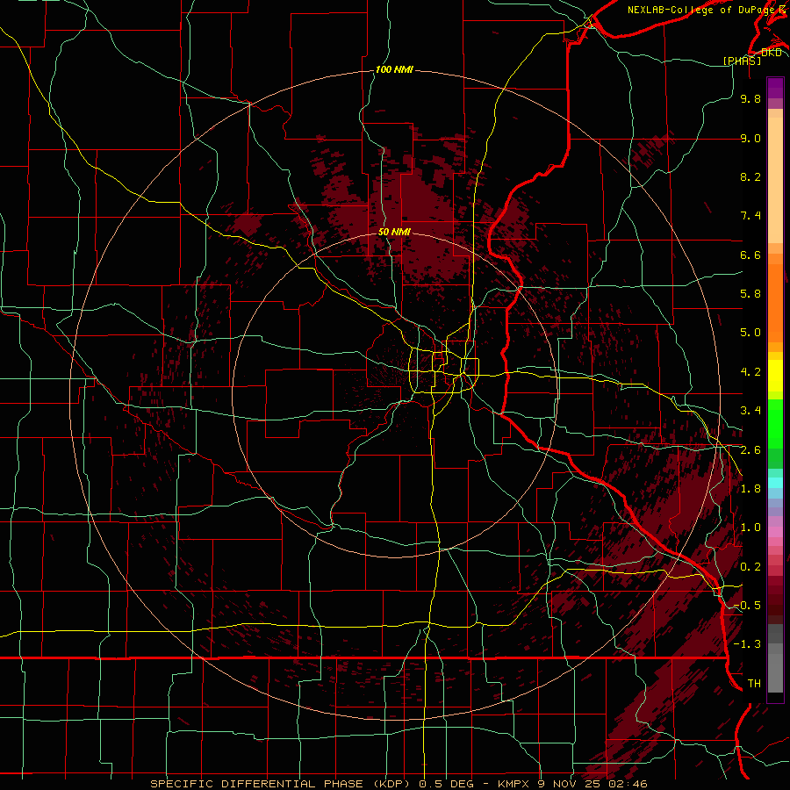
Task: Click the 100 NMI range ring label
Action: [394, 69]
